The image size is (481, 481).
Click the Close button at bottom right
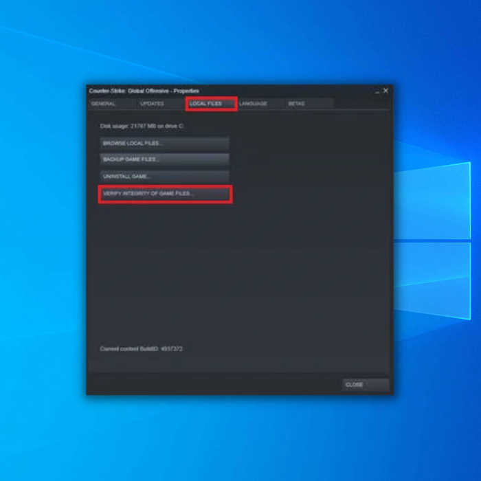click(x=366, y=385)
